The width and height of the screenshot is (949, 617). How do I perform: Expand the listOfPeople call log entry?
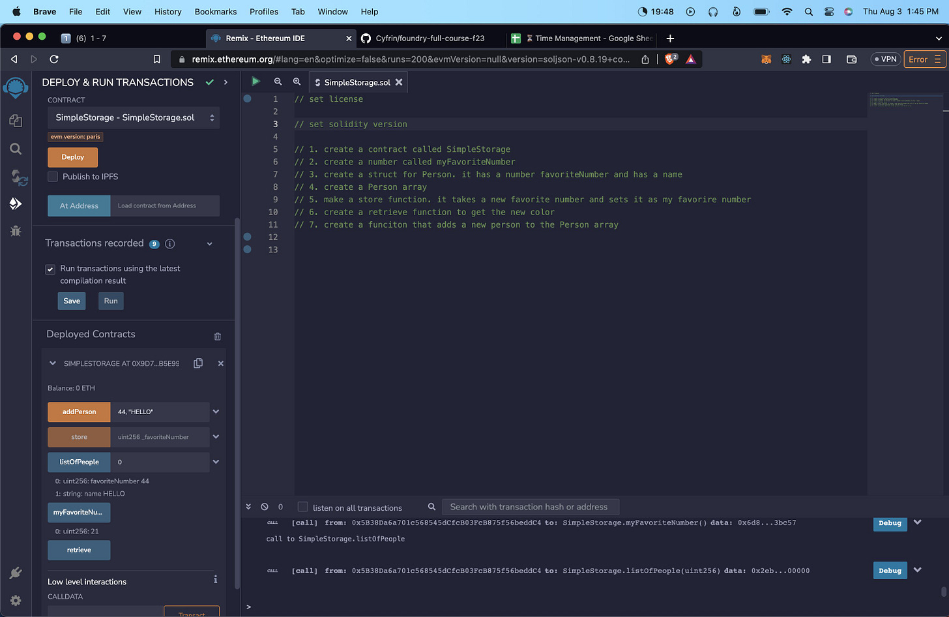point(918,570)
